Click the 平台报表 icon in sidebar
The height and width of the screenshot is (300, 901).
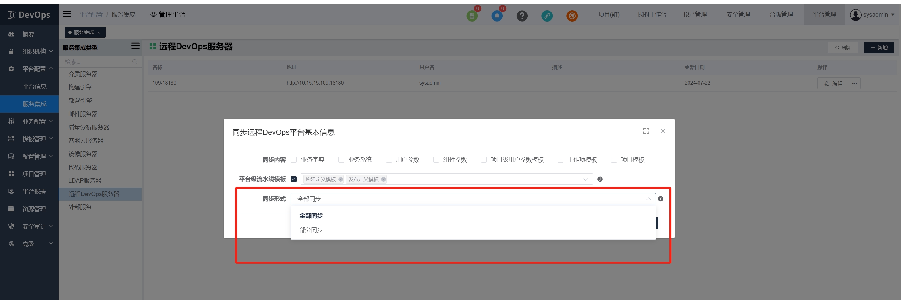[11, 191]
